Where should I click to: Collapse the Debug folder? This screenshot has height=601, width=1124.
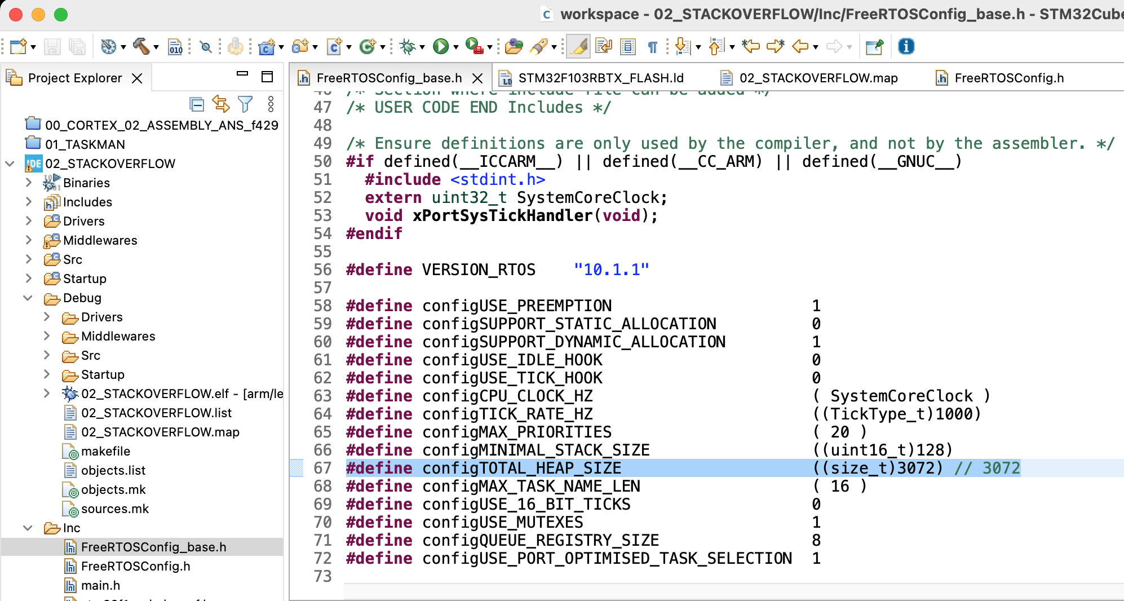pos(28,298)
